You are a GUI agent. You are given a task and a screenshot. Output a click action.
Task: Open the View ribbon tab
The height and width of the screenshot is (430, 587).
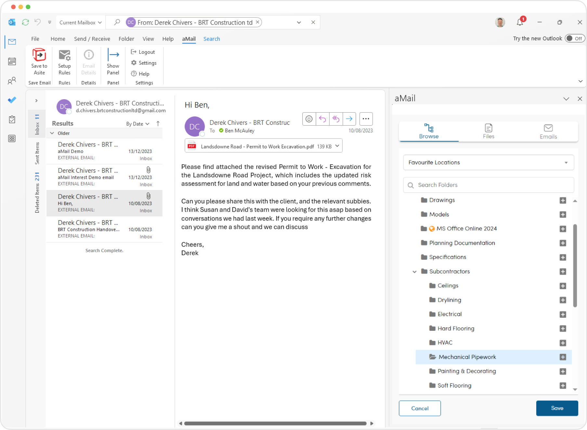(x=148, y=39)
